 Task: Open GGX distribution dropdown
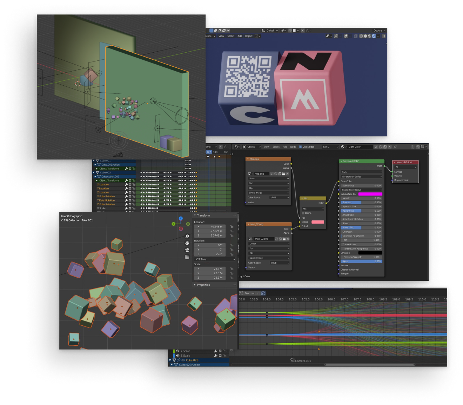(x=361, y=172)
